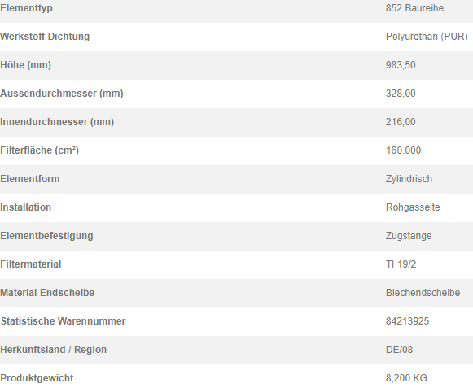
Task: Select the 852 Baureihe value
Action: (x=414, y=8)
